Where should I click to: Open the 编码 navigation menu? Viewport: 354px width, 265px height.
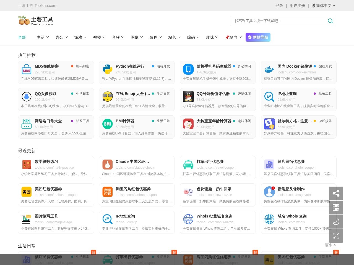[x=193, y=37]
